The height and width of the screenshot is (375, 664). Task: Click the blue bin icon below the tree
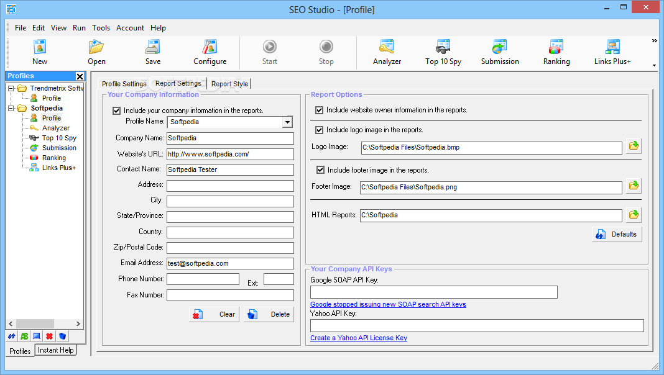pyautogui.click(x=62, y=336)
